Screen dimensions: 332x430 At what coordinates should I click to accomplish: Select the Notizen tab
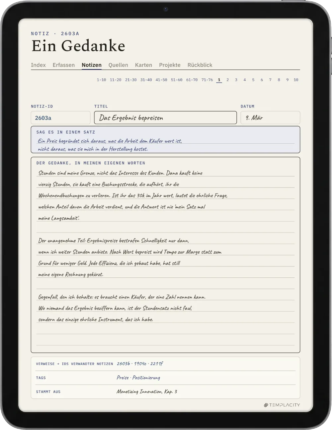click(x=92, y=65)
